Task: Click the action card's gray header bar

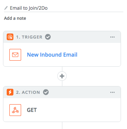Action: (x=62, y=92)
